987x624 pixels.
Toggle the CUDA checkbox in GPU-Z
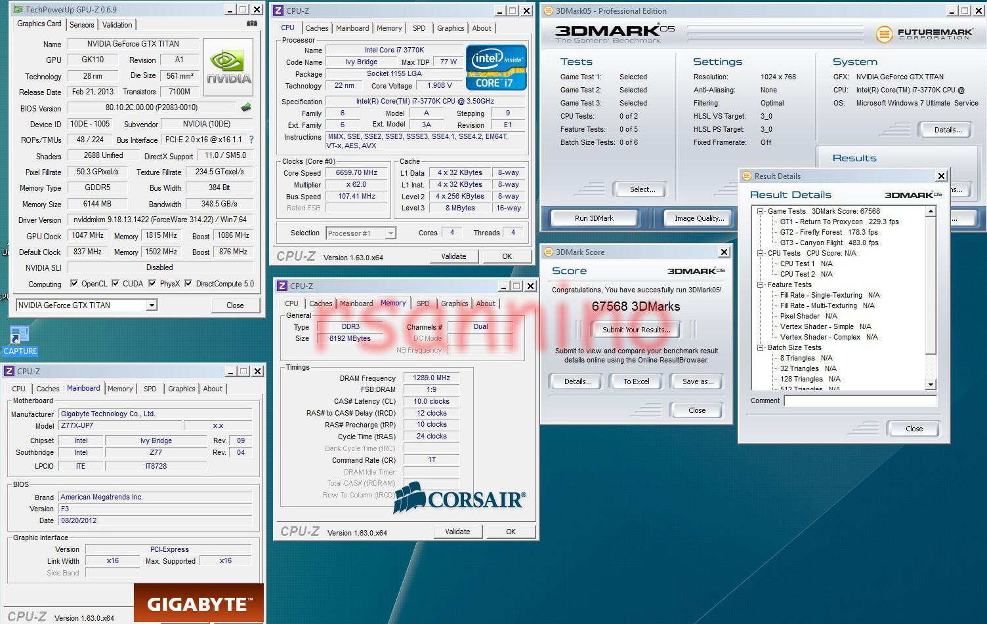click(115, 284)
